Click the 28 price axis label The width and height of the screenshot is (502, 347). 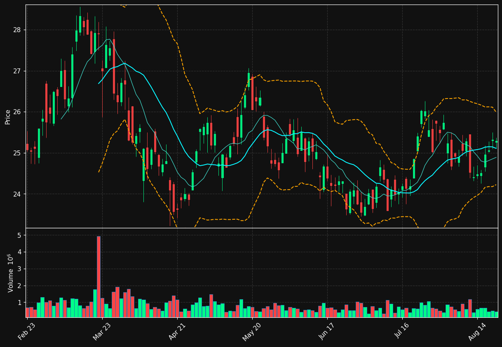(x=17, y=30)
